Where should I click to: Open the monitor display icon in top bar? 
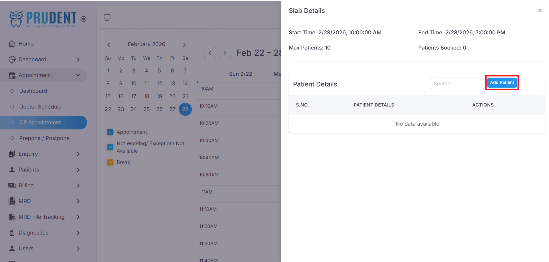[x=107, y=17]
